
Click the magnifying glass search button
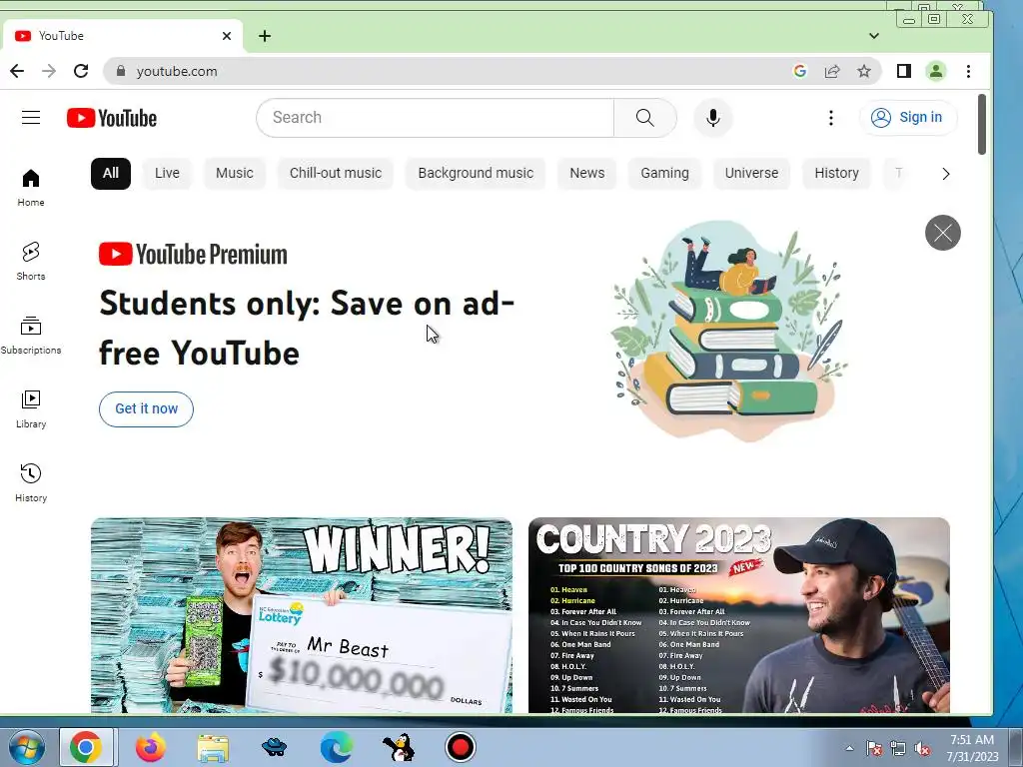coord(644,118)
